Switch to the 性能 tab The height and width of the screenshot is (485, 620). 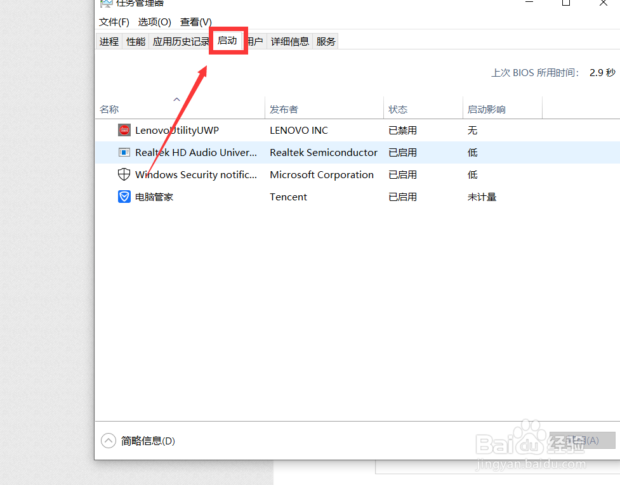tap(136, 41)
